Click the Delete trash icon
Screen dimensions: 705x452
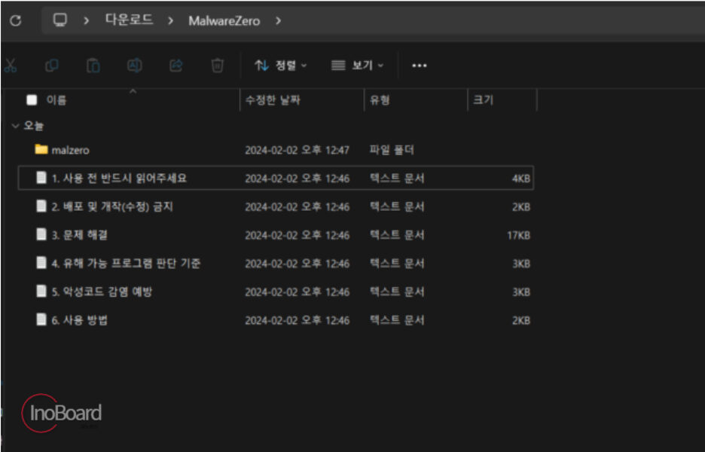coord(217,66)
